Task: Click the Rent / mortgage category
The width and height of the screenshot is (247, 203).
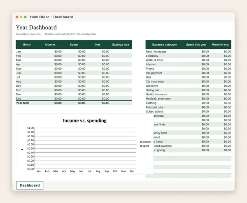Action: (x=156, y=52)
